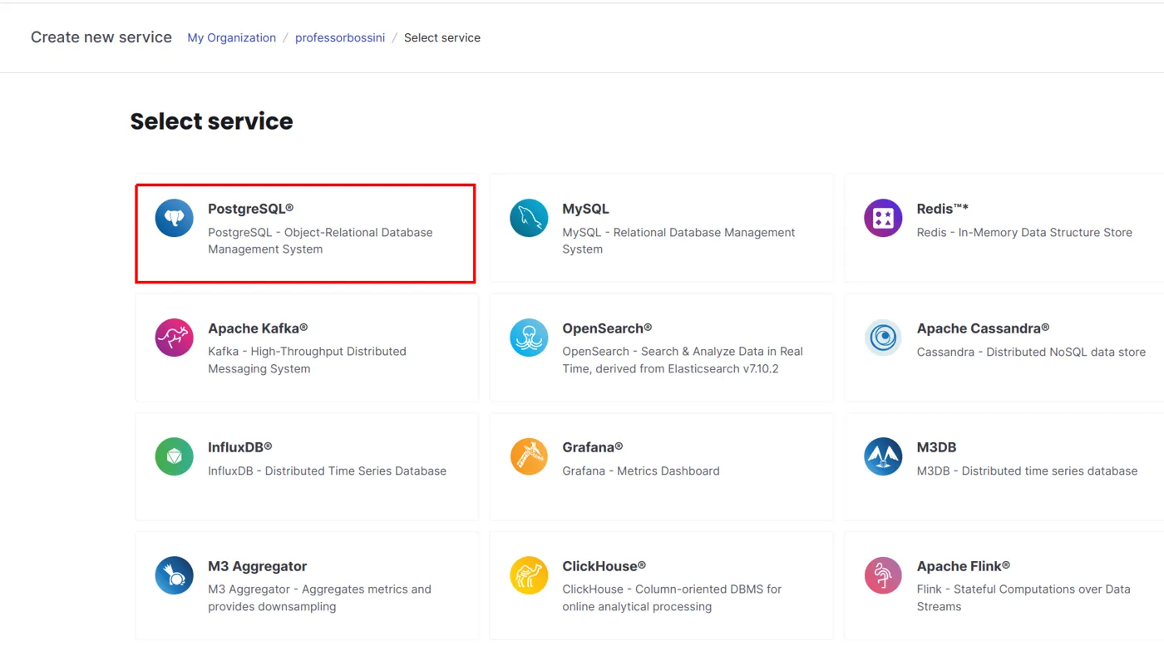Select the PostgreSQL® service title
The height and width of the screenshot is (646, 1164).
[250, 209]
